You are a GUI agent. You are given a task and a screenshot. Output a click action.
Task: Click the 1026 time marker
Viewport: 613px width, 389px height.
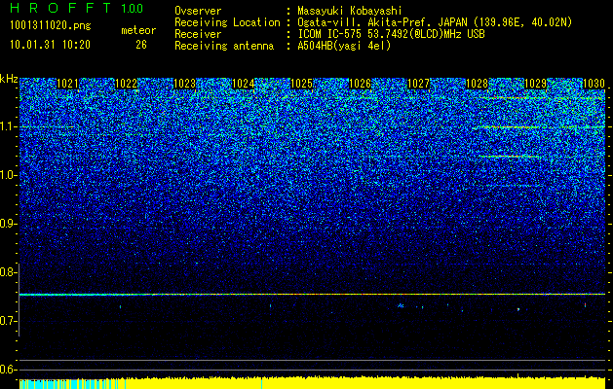(x=360, y=84)
